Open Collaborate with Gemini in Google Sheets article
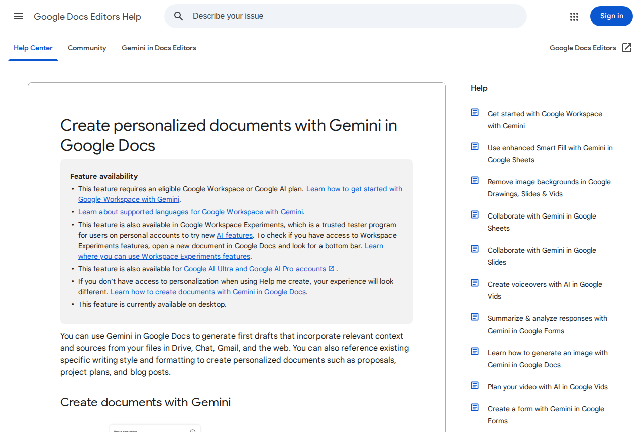Image resolution: width=643 pixels, height=432 pixels. [x=542, y=222]
